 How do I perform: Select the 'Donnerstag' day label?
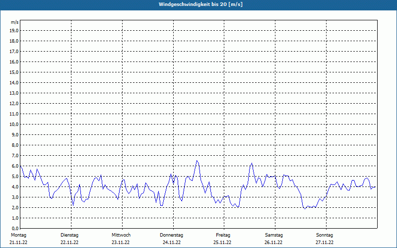pos(171,235)
